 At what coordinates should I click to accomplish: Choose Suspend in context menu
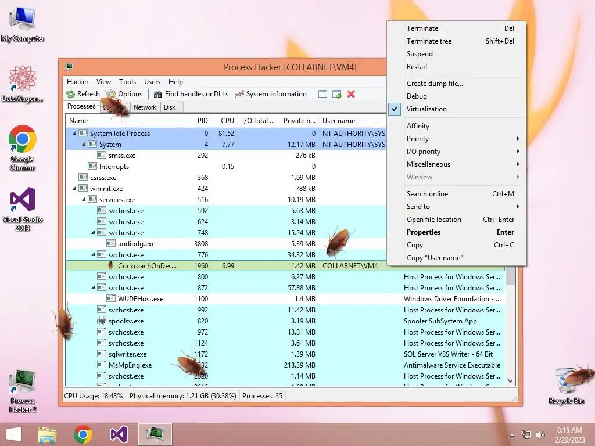(457, 54)
